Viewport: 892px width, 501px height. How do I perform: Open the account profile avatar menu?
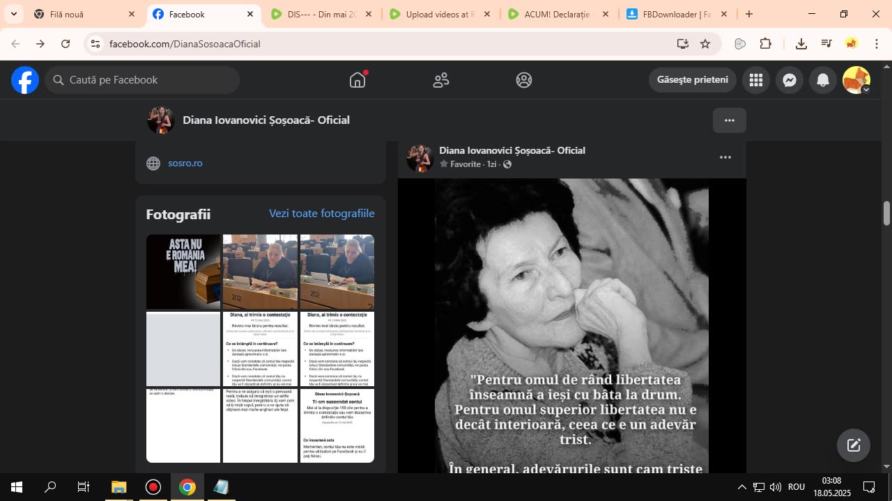(x=856, y=80)
